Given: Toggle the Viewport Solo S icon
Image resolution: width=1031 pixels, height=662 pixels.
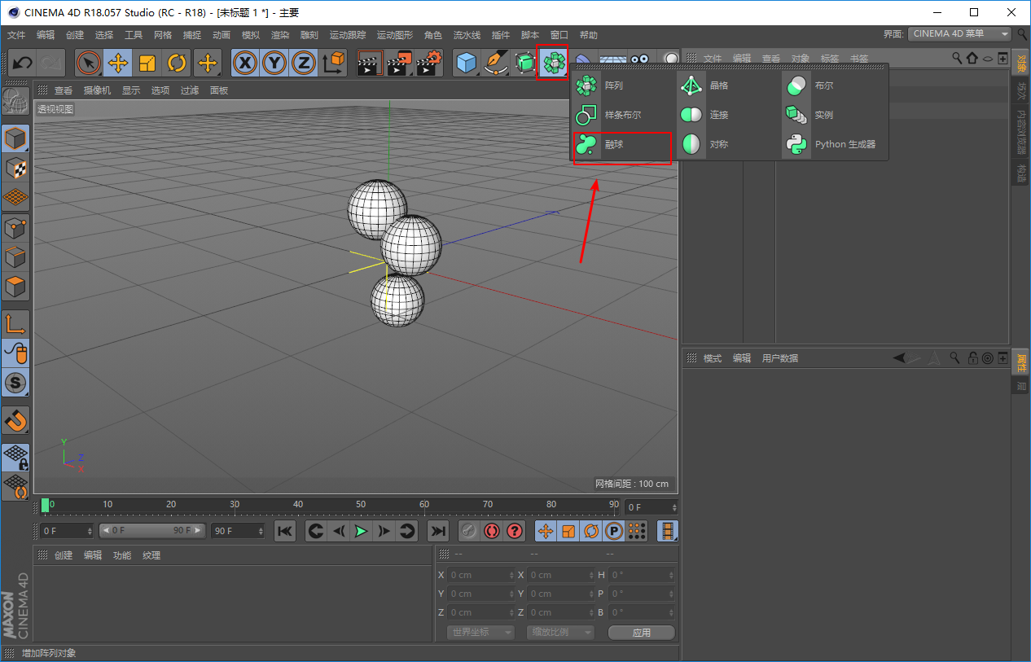Looking at the screenshot, I should coord(15,383).
